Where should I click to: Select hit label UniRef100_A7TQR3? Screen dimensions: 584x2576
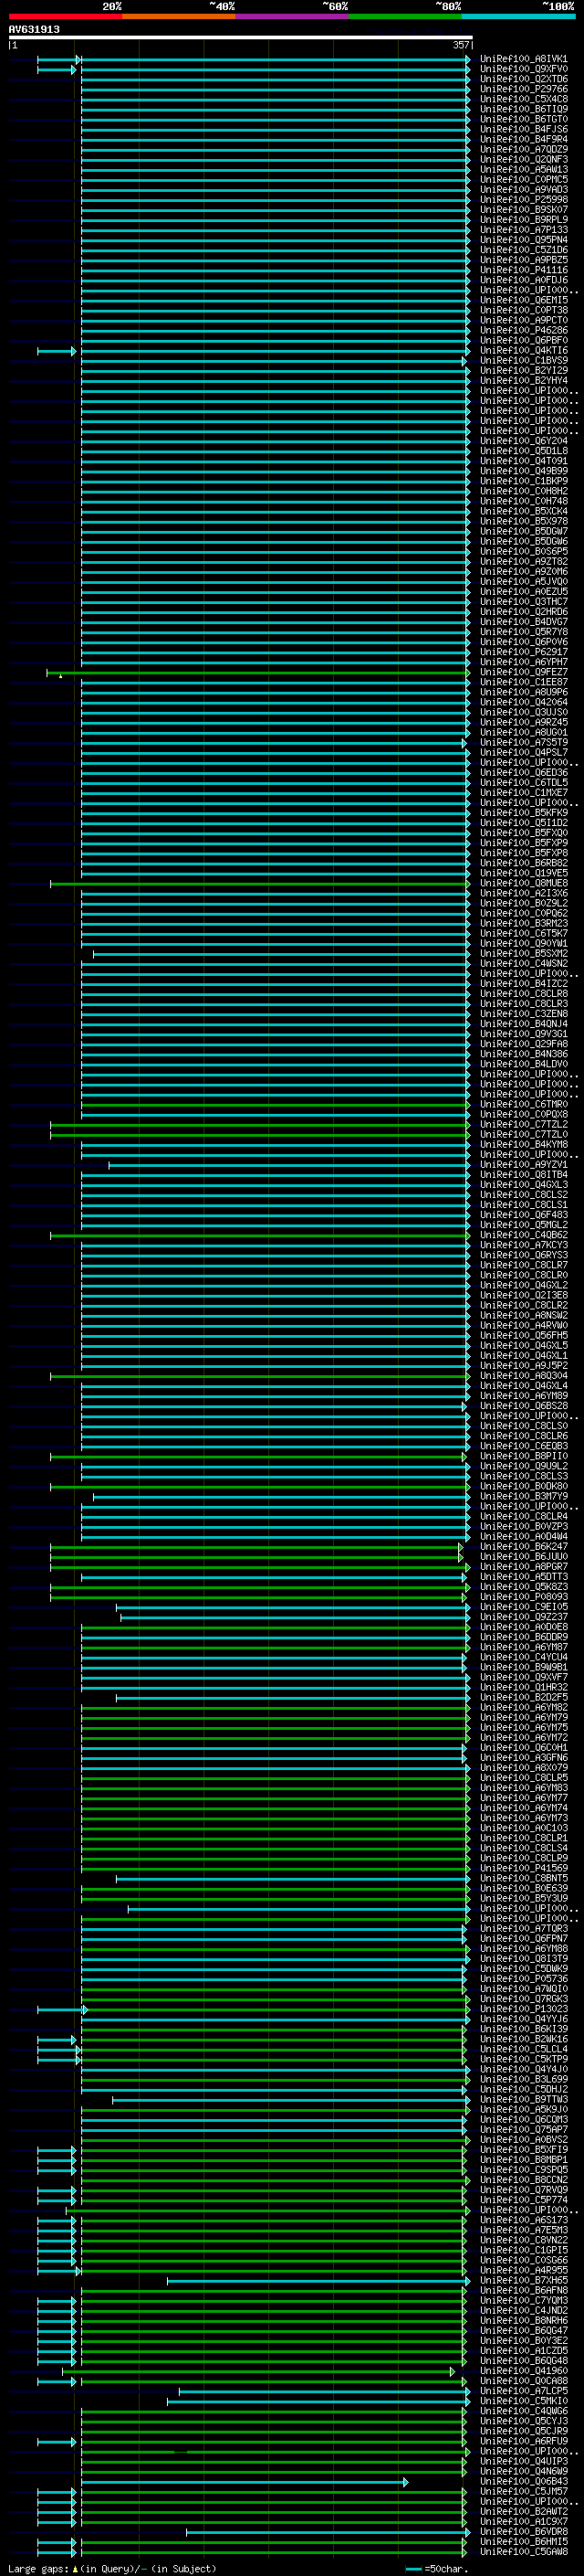tap(524, 1929)
